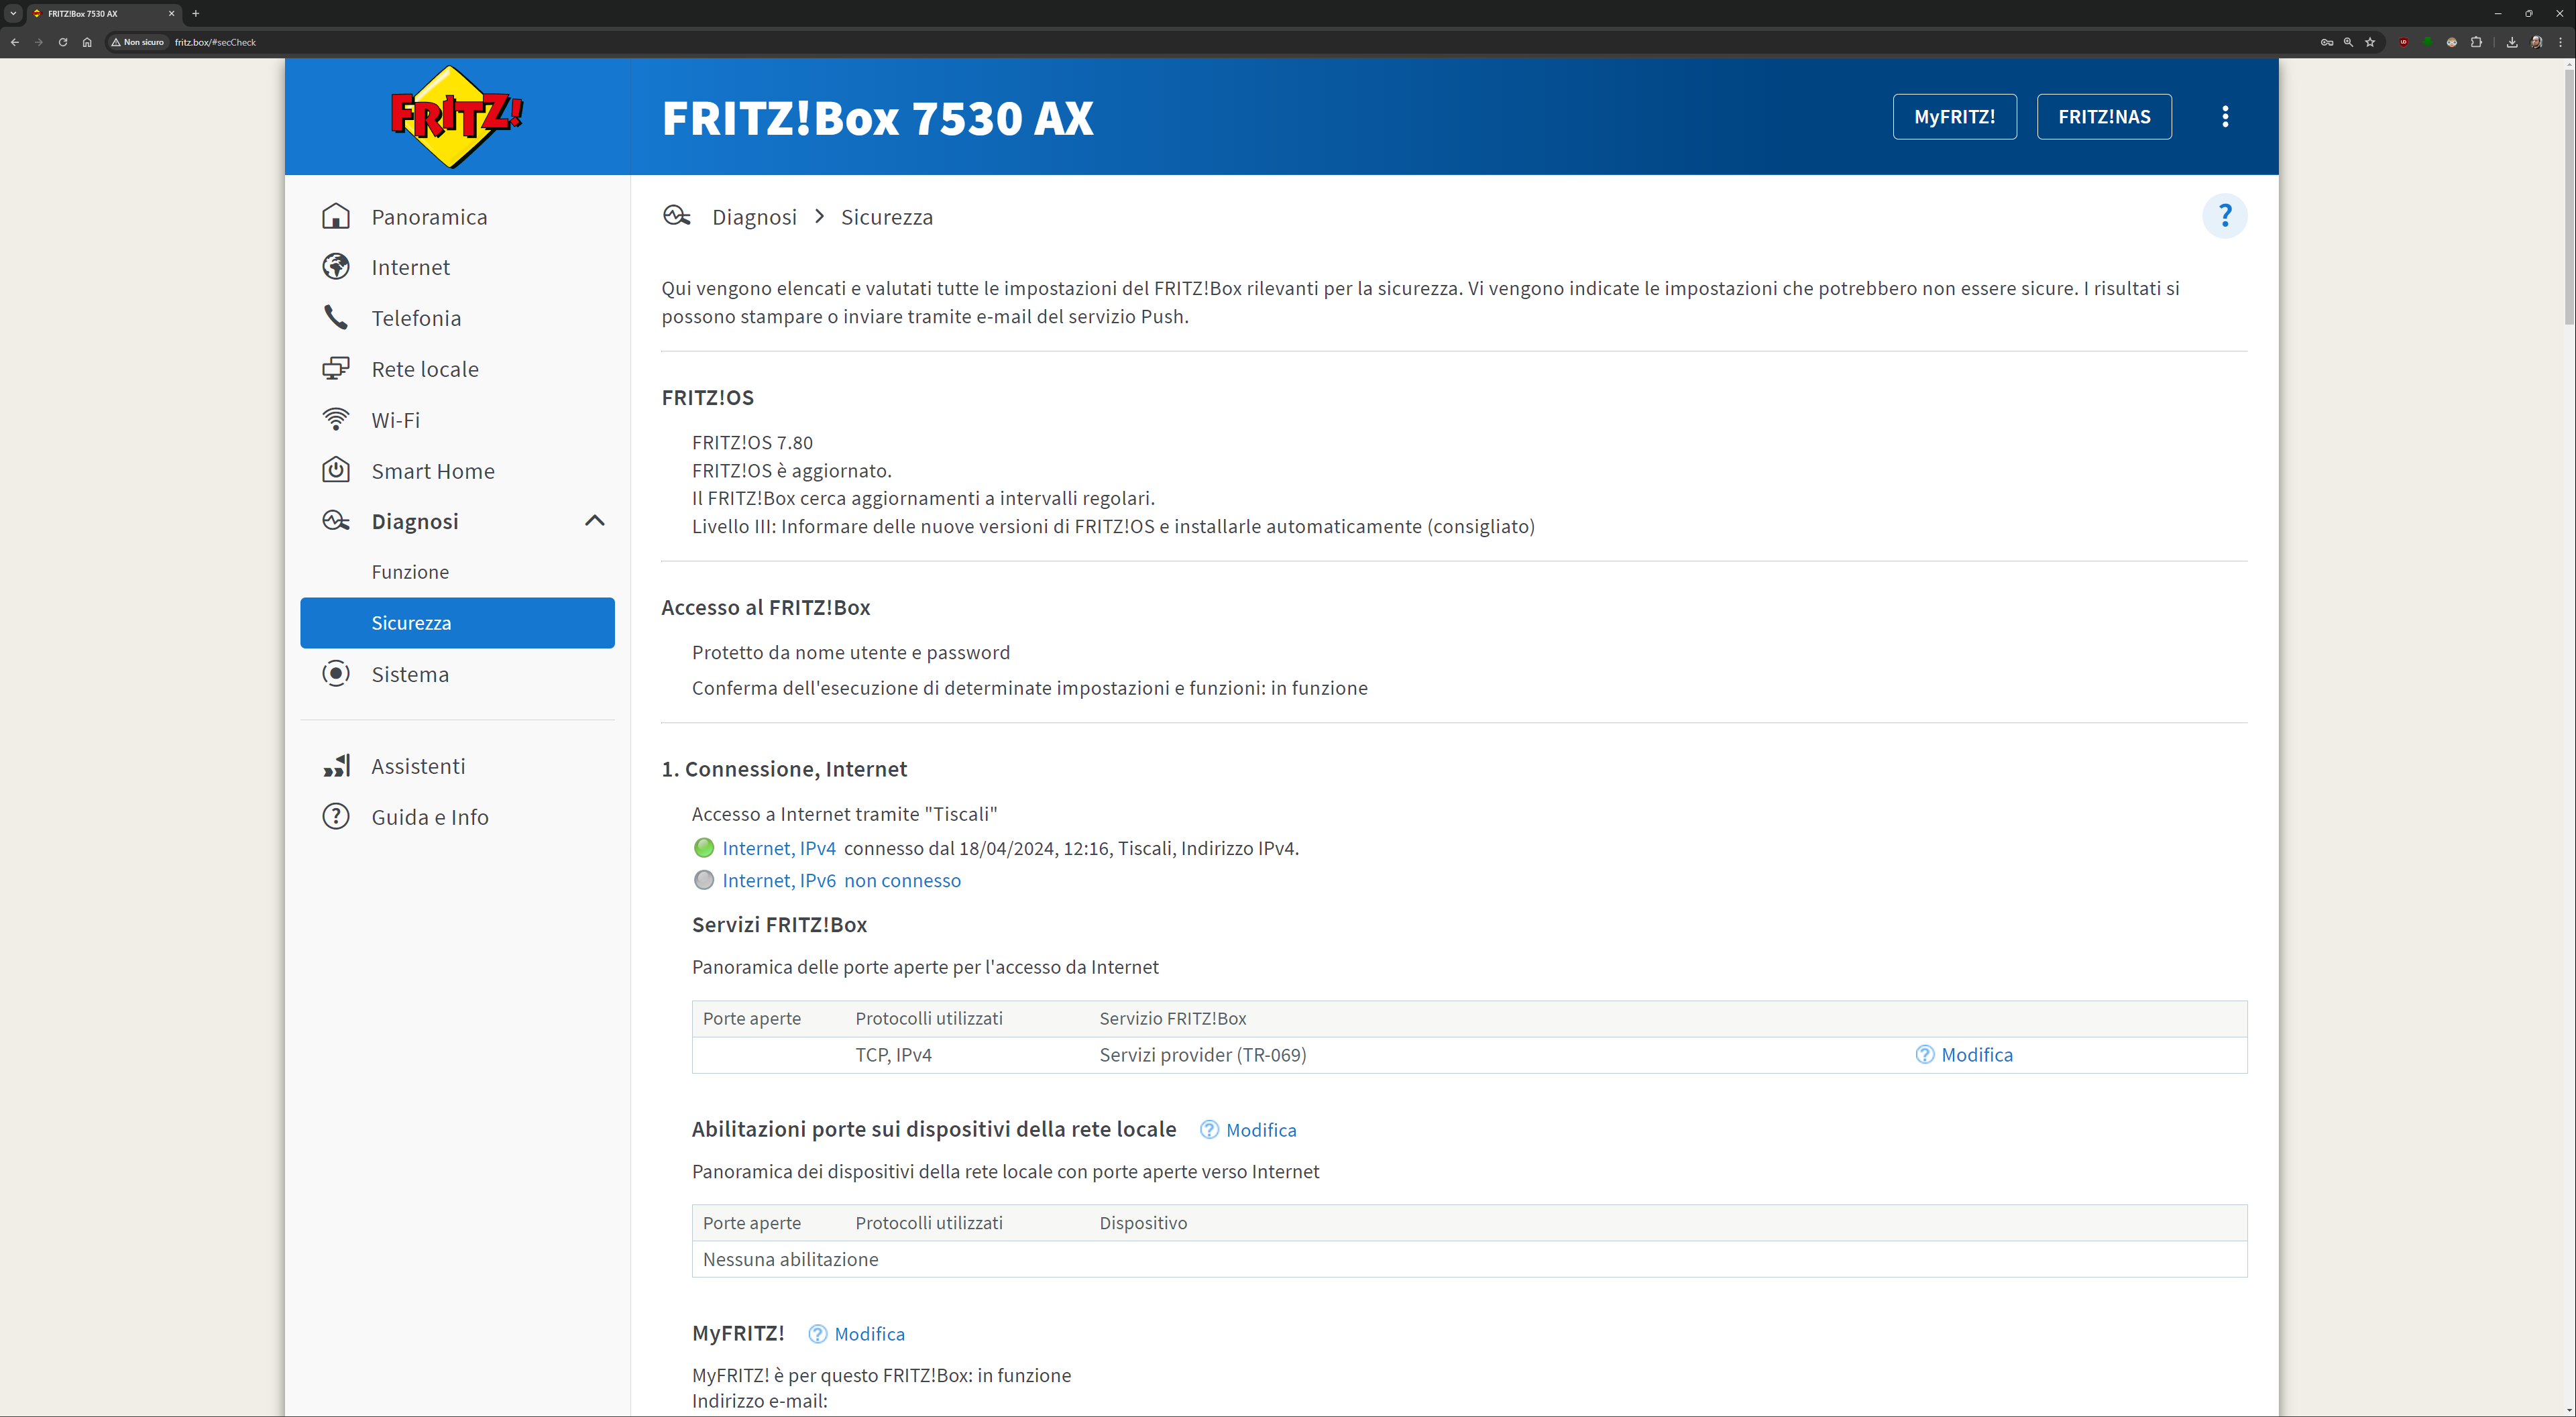This screenshot has width=2576, height=1417.
Task: Click the page vertical scrollbar
Action: point(2568,200)
